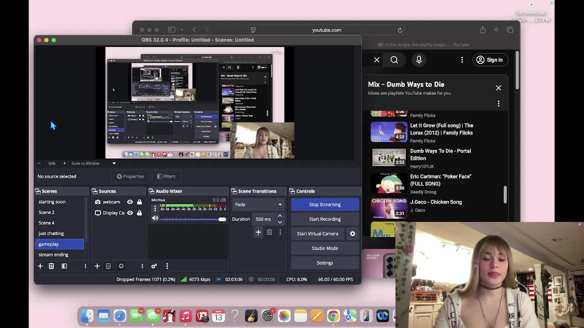The height and width of the screenshot is (328, 584).
Task: Open Scenes dock three-dot menu
Action: pyautogui.click(x=85, y=266)
